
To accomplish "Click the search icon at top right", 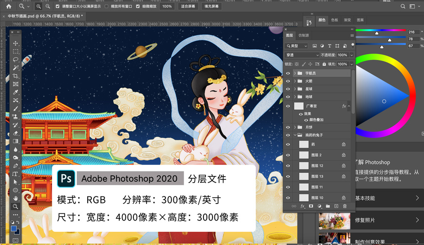I will pyautogui.click(x=403, y=6).
